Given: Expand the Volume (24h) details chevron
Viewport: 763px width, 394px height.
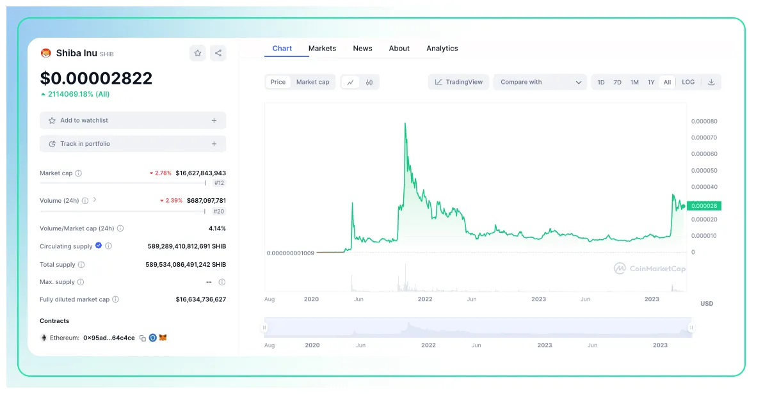Looking at the screenshot, I should coord(94,200).
